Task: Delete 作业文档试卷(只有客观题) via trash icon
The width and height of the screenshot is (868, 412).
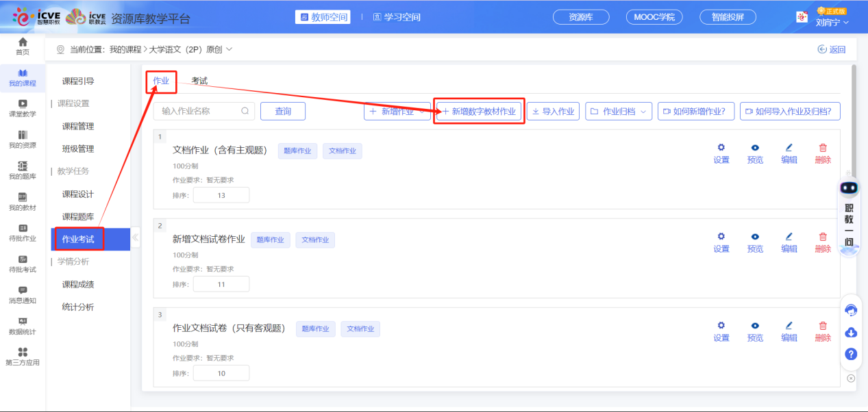Action: (x=823, y=326)
